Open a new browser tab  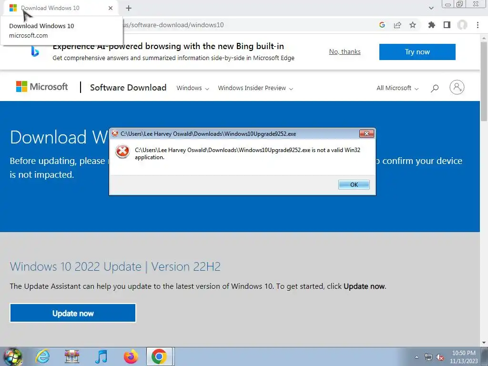129,8
